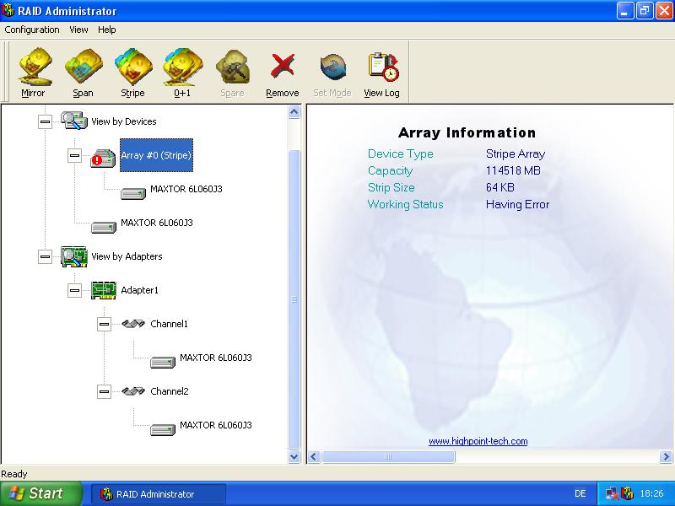The image size is (675, 506).
Task: Click the info pane horizontal scrollbar thumb
Action: click(x=388, y=456)
